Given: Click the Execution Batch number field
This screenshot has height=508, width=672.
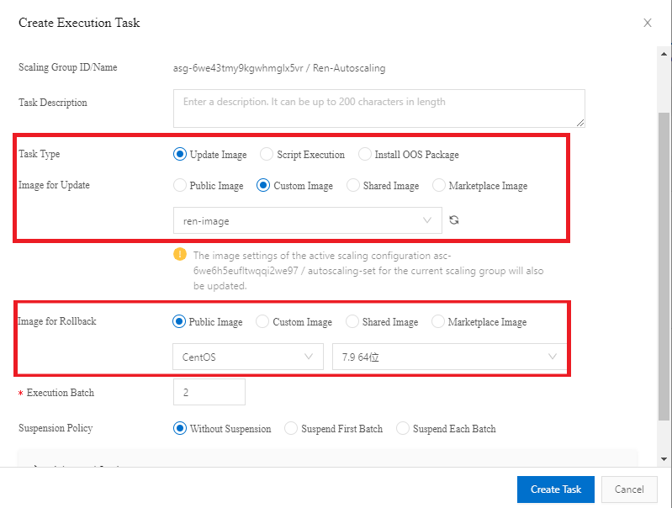Looking at the screenshot, I should 209,392.
